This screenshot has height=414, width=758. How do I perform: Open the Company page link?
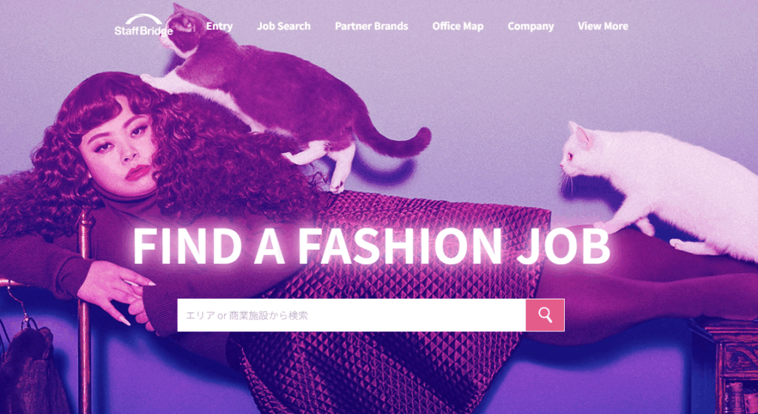(x=530, y=26)
